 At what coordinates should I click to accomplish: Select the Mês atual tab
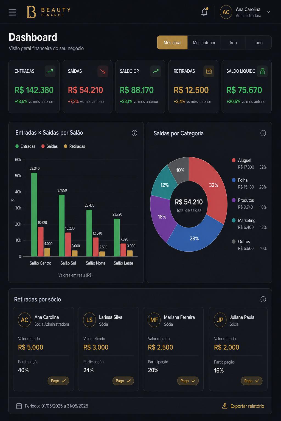click(x=172, y=42)
